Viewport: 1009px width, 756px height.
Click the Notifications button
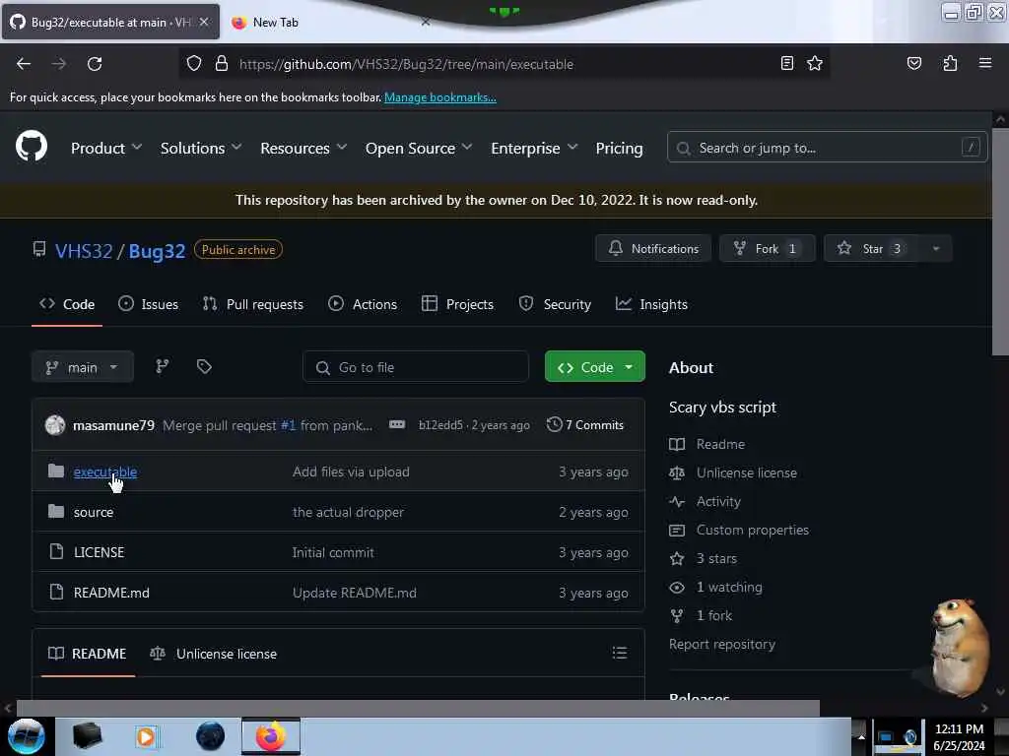(x=653, y=249)
